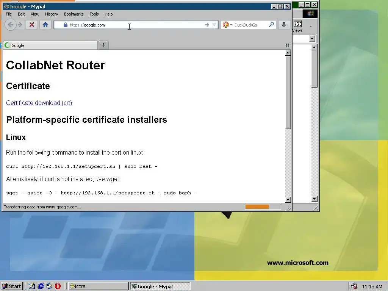Open the Home page via house icon

click(x=45, y=25)
